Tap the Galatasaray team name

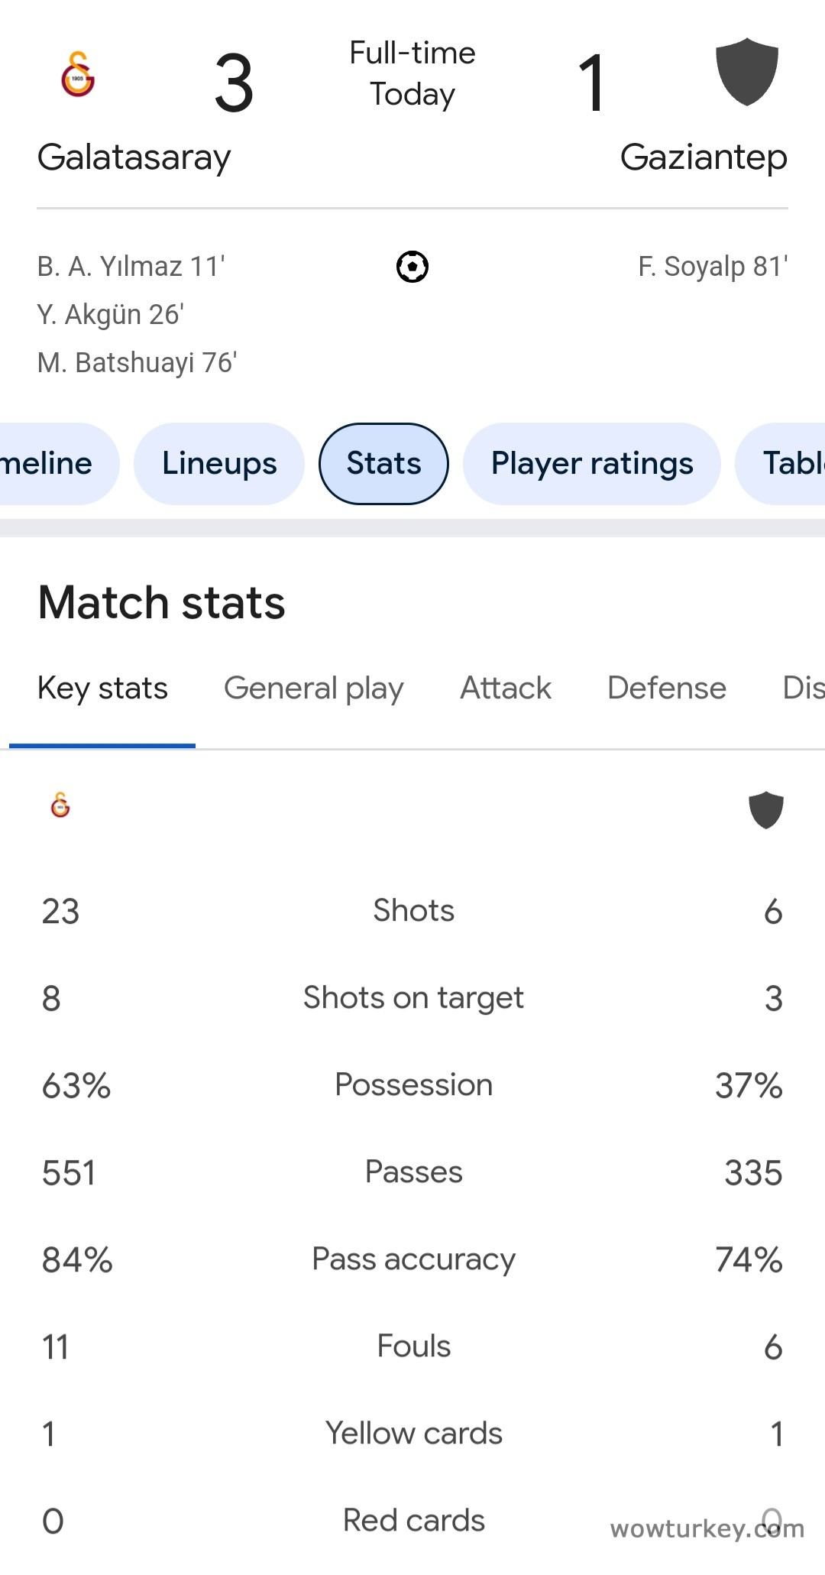[x=134, y=157]
